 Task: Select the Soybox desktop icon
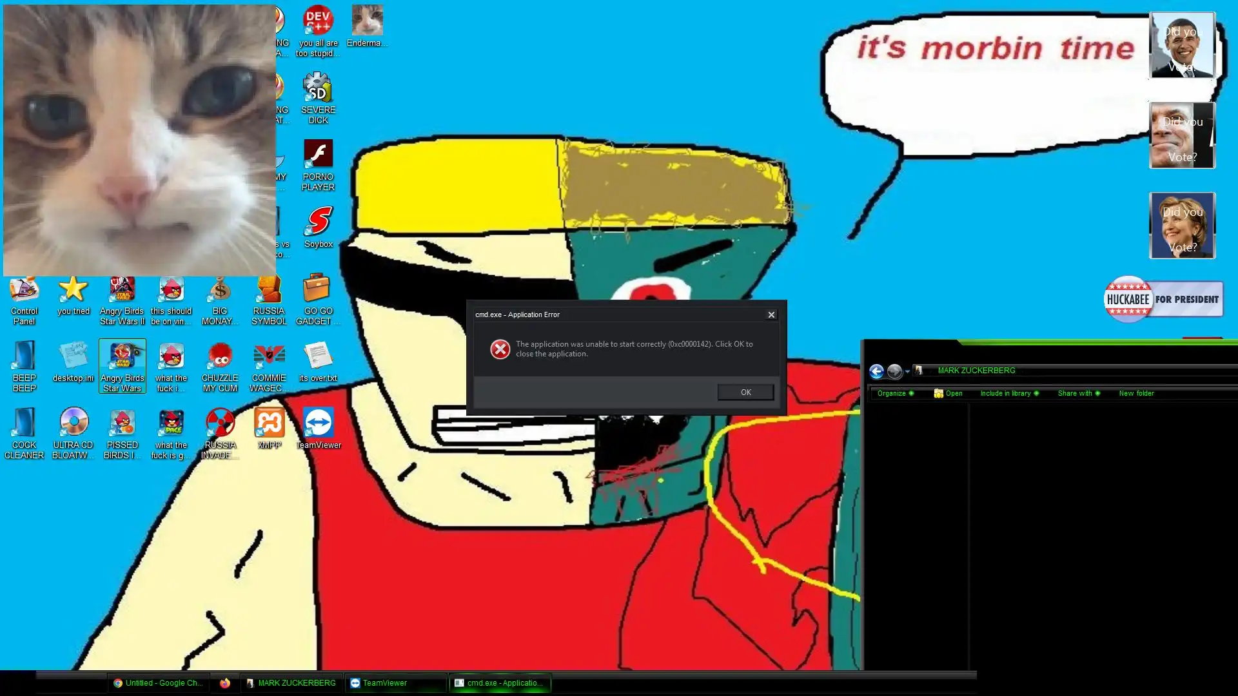318,223
